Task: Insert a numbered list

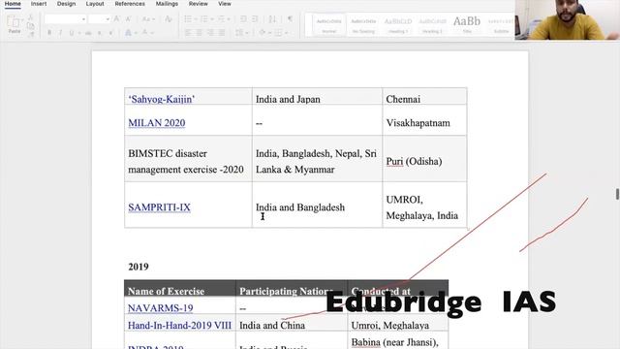Action: tap(203, 19)
